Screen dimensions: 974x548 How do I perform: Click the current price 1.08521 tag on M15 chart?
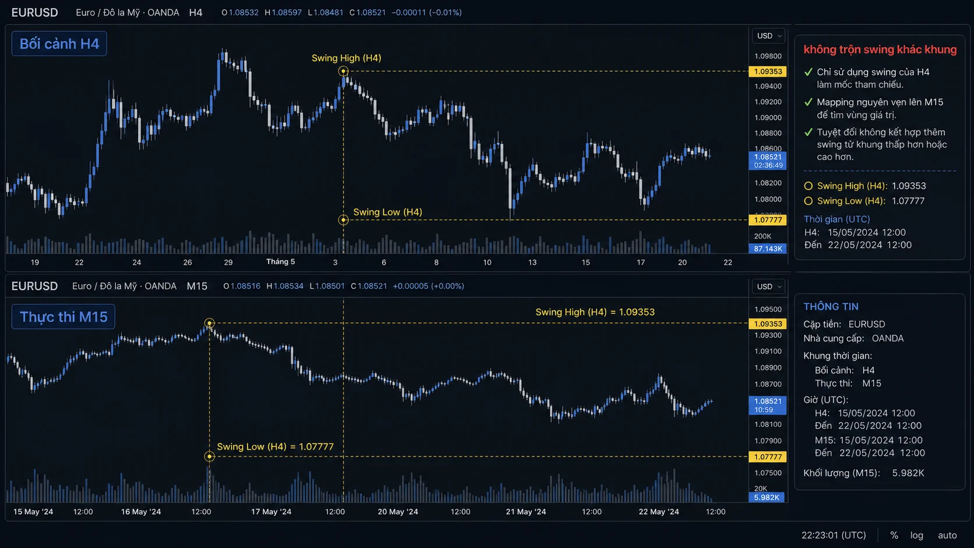[768, 405]
